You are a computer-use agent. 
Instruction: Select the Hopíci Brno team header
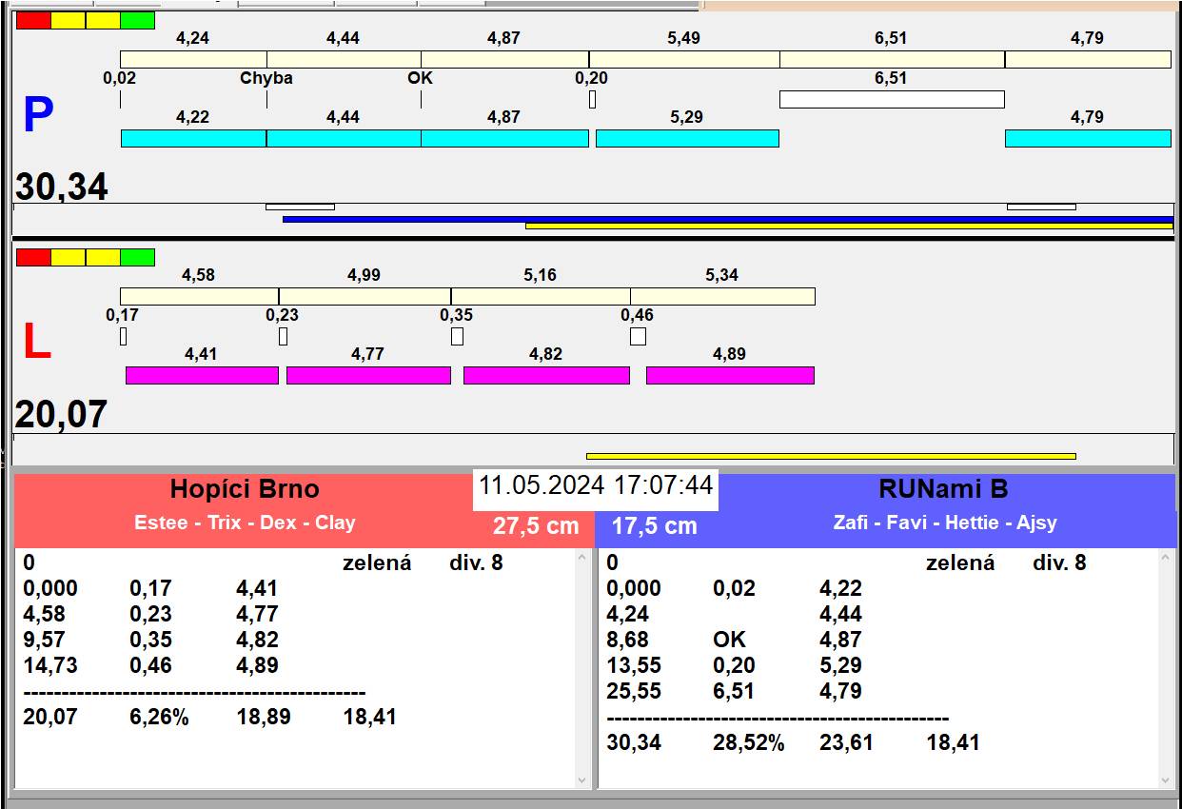coord(245,489)
